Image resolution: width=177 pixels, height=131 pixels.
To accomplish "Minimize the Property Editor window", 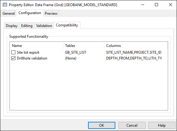I will [143, 5].
